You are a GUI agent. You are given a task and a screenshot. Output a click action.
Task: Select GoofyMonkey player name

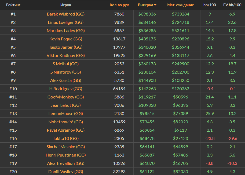click(x=66, y=97)
